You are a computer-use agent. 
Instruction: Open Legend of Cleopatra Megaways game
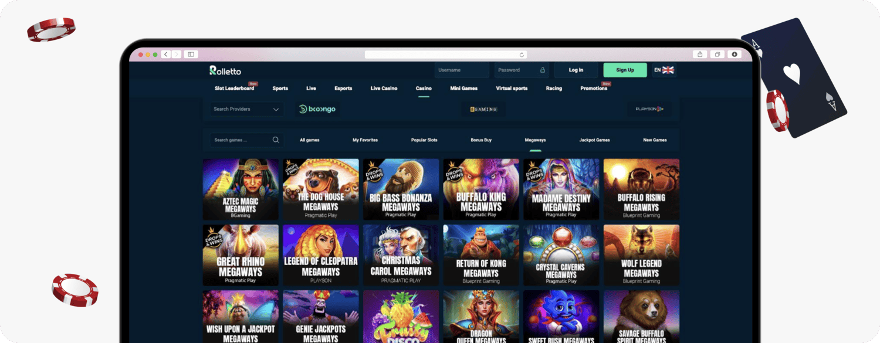(321, 255)
